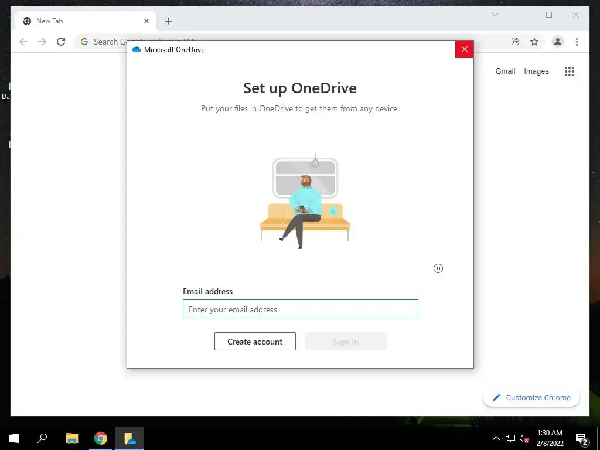600x450 pixels.
Task: Open File Explorer from the taskbar
Action: [71, 438]
